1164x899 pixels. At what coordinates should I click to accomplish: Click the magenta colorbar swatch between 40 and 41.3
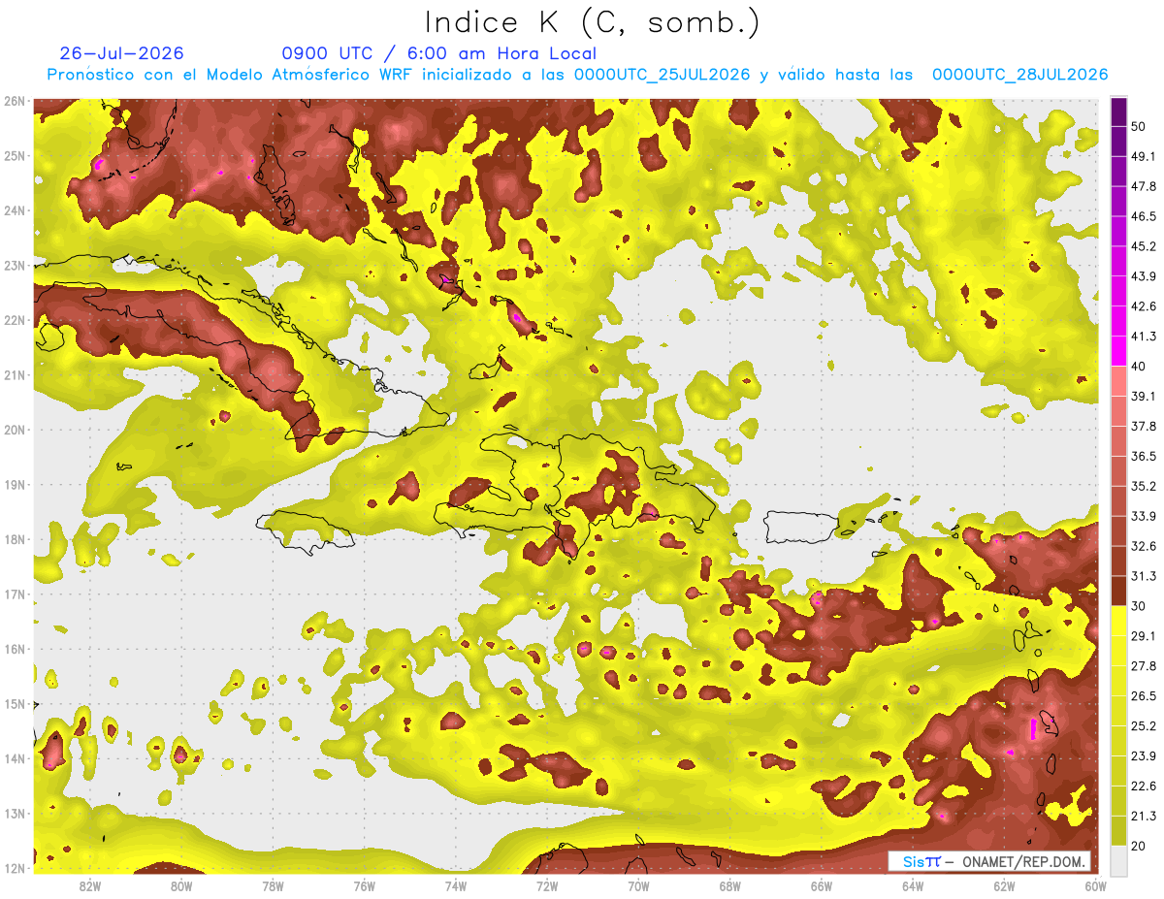(1118, 351)
